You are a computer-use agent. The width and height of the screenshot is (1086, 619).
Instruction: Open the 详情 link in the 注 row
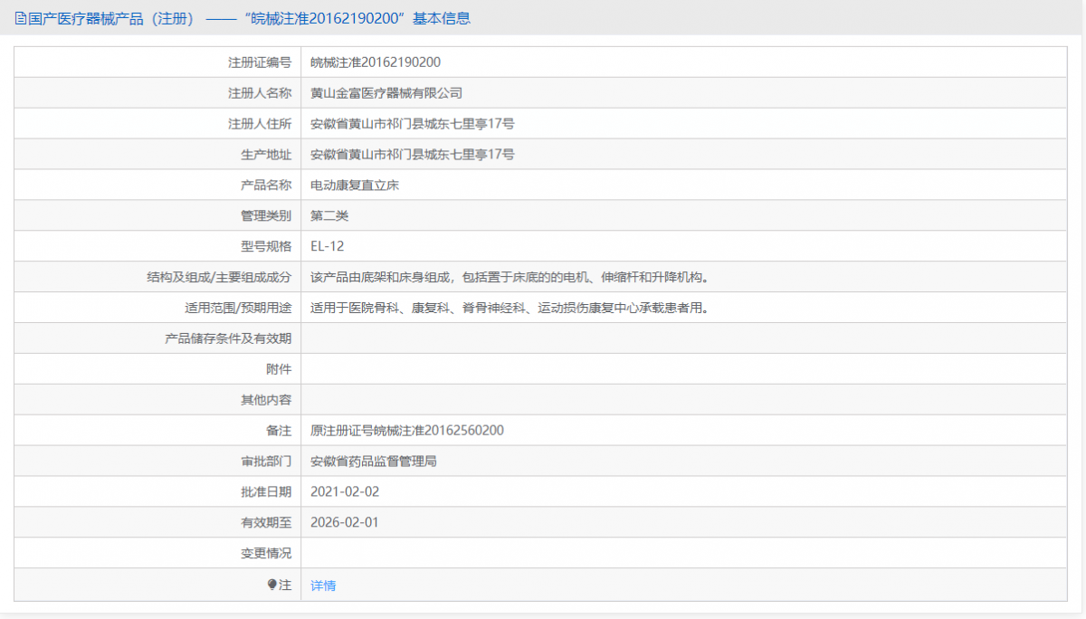(x=323, y=586)
